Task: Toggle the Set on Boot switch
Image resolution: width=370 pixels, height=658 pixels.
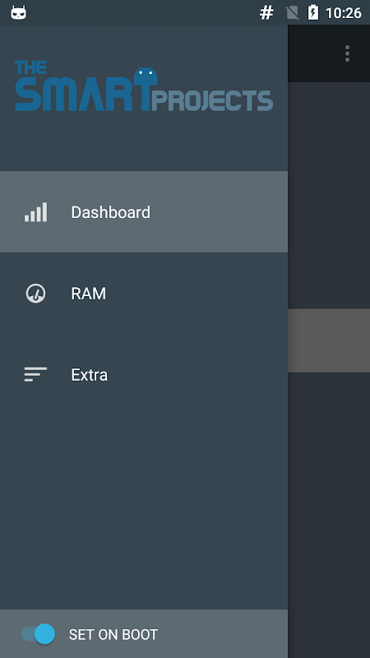Action: point(39,633)
